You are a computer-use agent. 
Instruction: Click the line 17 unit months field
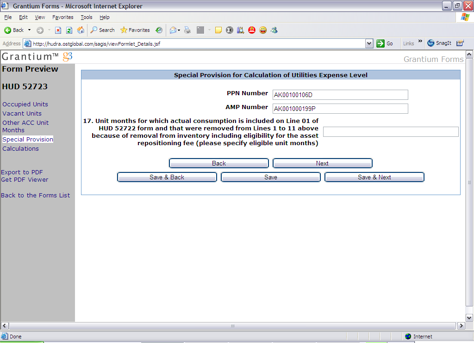[391, 132]
